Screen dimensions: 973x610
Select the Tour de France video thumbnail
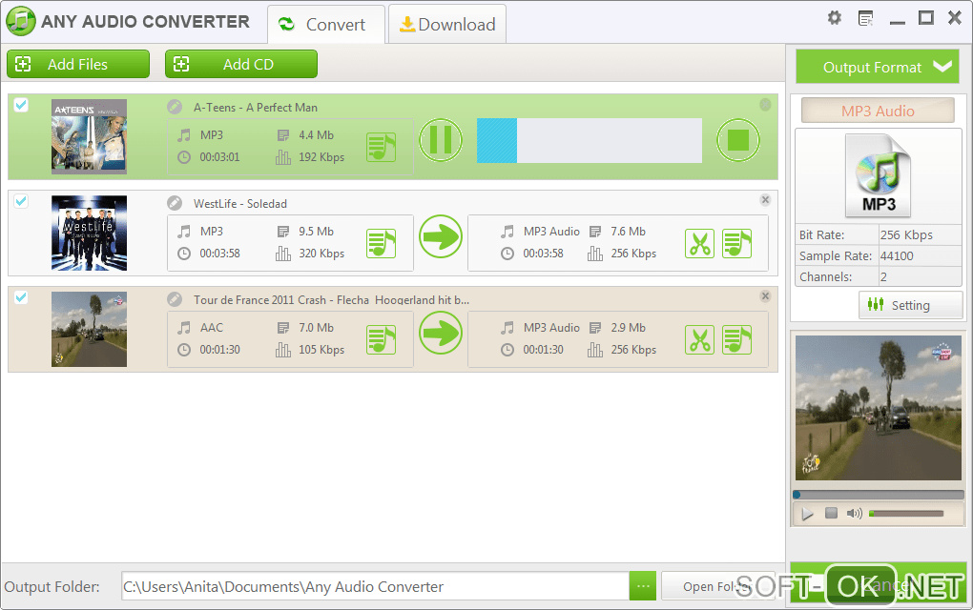(x=89, y=329)
